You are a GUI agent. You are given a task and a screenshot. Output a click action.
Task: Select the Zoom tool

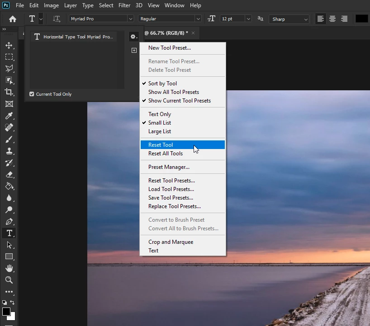pos(9,280)
